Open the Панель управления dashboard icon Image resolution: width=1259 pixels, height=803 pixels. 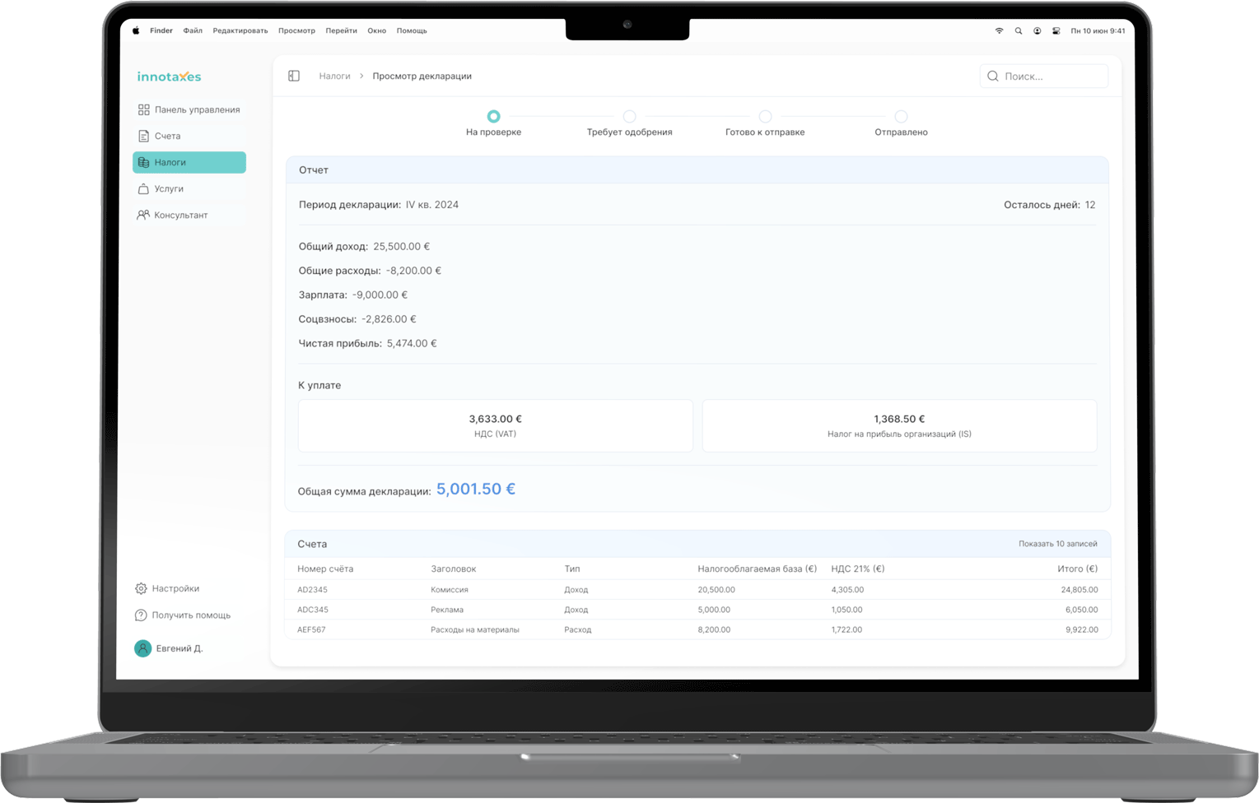pyautogui.click(x=143, y=109)
